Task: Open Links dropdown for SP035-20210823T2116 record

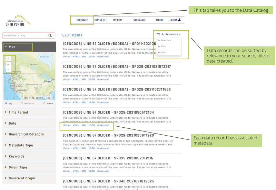Action: (x=67, y=171)
